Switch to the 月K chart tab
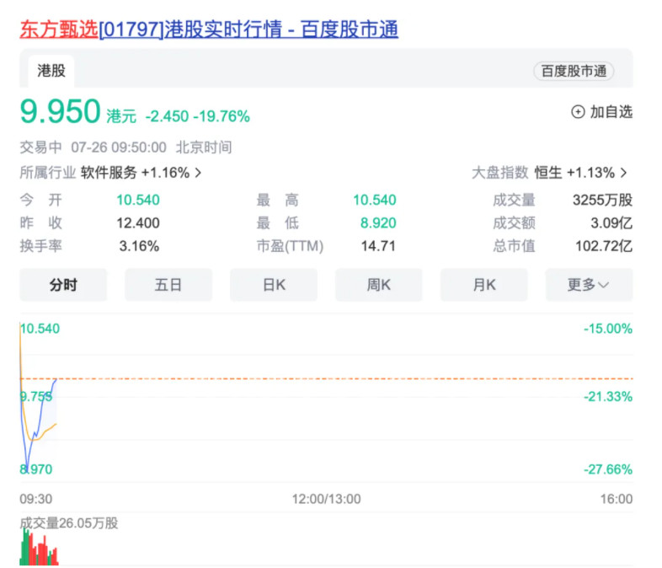662x568 pixels. point(483,285)
